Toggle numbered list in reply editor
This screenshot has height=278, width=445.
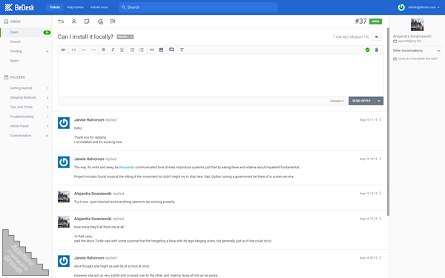pyautogui.click(x=142, y=50)
